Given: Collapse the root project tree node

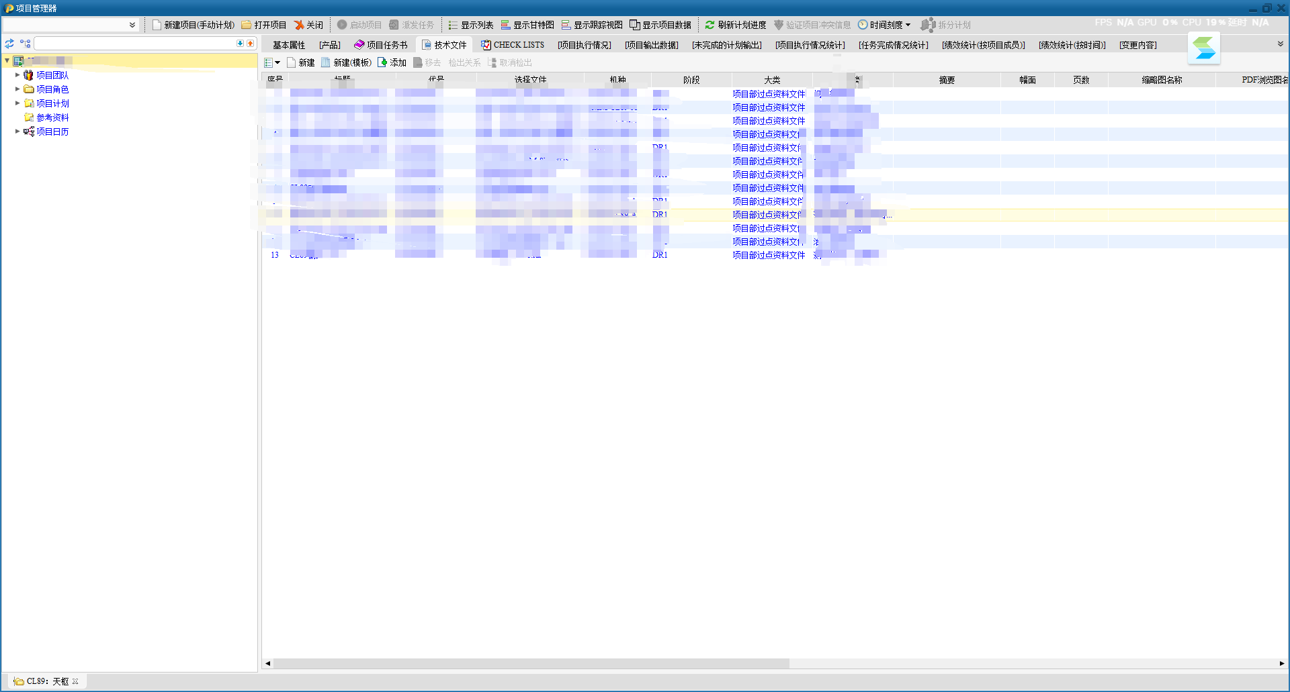Looking at the screenshot, I should [x=7, y=60].
